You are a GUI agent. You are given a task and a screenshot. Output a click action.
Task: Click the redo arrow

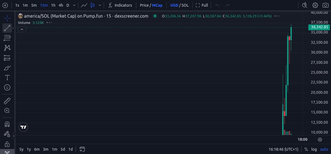click(x=228, y=5)
